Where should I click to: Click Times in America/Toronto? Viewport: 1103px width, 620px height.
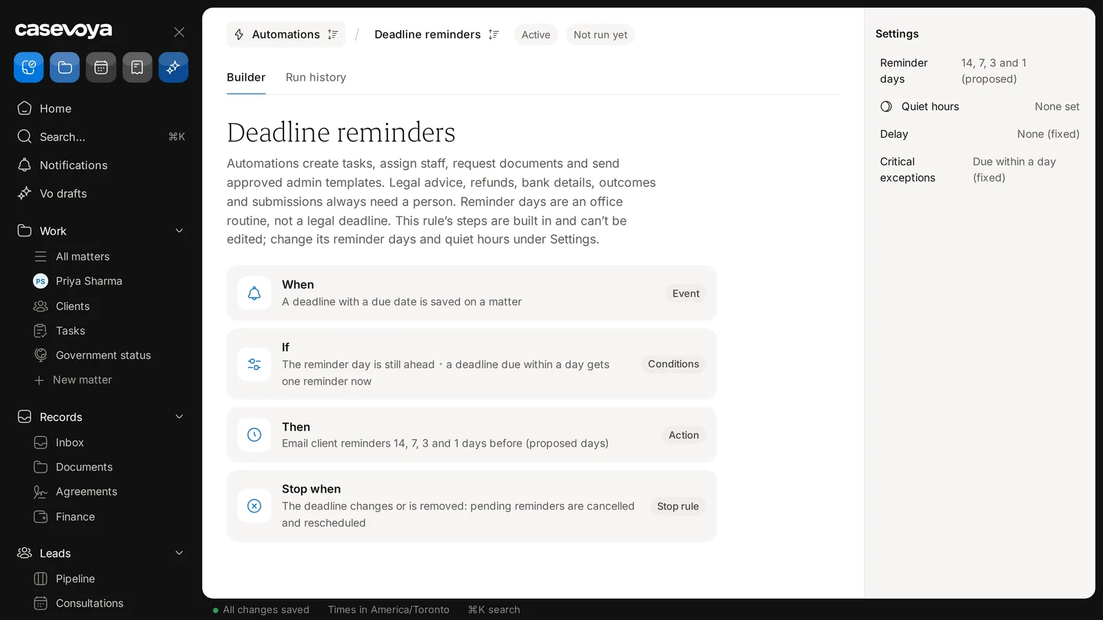389,610
